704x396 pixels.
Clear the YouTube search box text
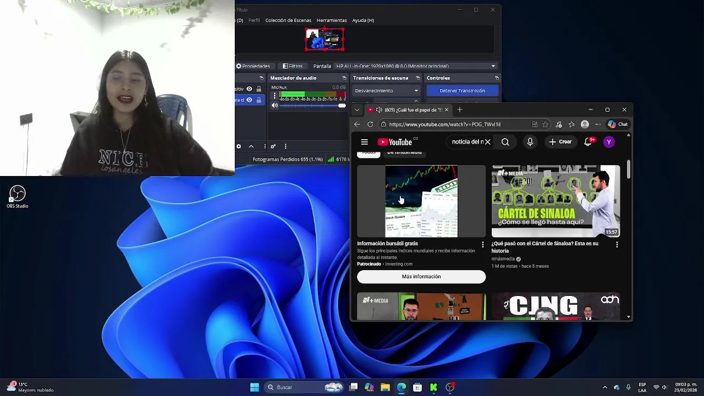487,142
